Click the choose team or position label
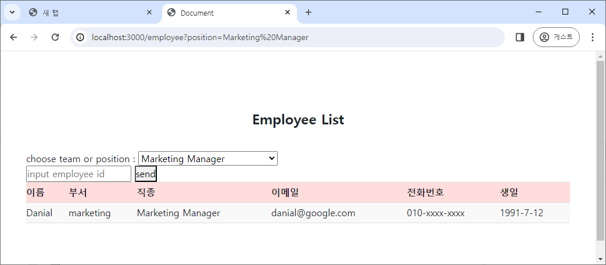 pos(81,159)
